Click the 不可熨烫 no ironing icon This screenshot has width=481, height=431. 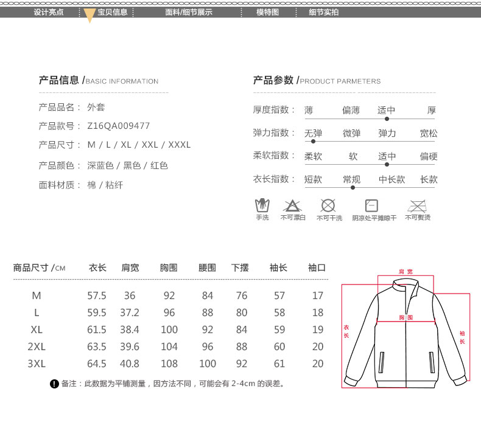point(417,206)
